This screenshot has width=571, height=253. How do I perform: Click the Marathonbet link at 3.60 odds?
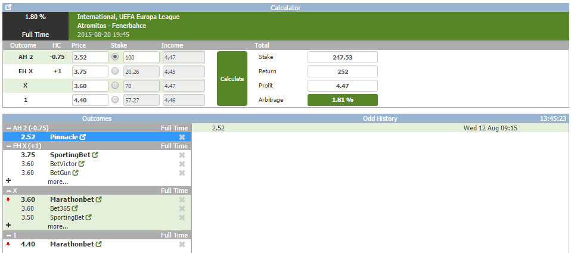72,199
